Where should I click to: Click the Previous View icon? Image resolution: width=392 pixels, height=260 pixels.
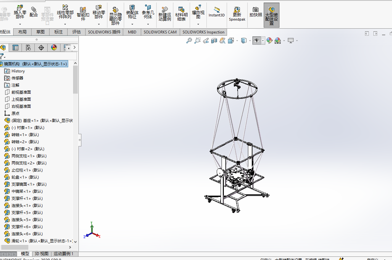pyautogui.click(x=206, y=41)
